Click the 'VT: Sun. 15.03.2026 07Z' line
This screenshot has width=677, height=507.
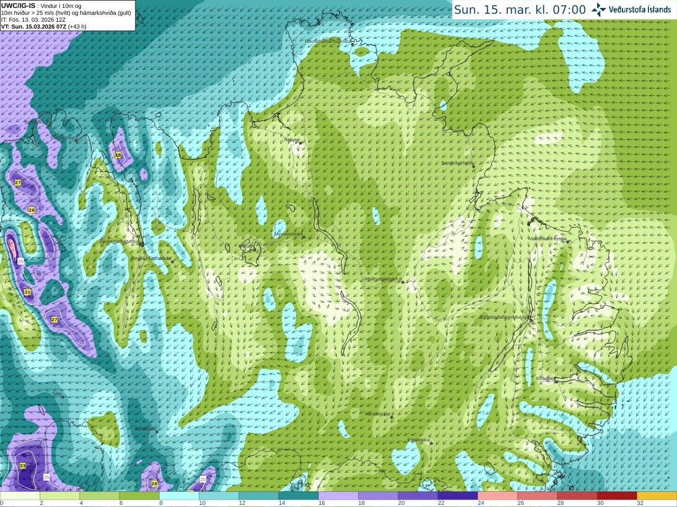click(x=33, y=26)
